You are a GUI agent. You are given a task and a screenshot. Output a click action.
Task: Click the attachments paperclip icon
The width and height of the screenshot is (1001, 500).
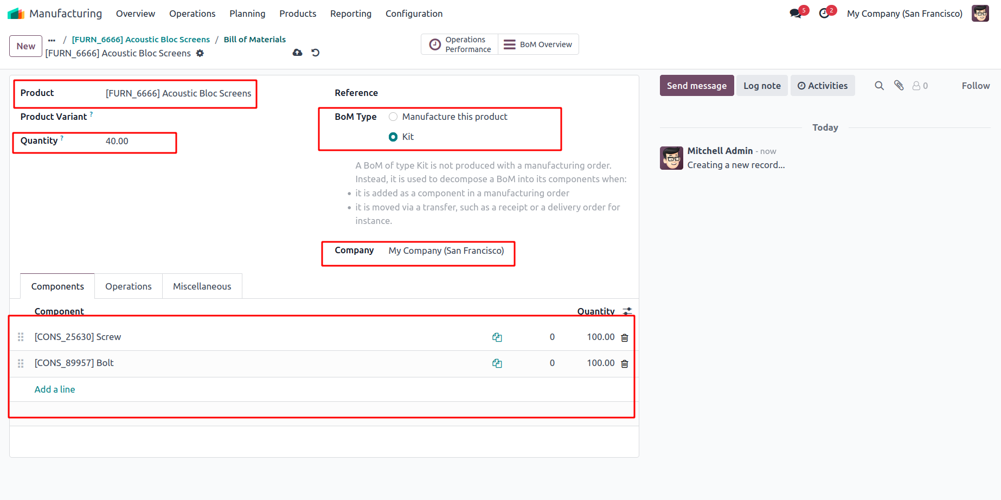(x=899, y=86)
